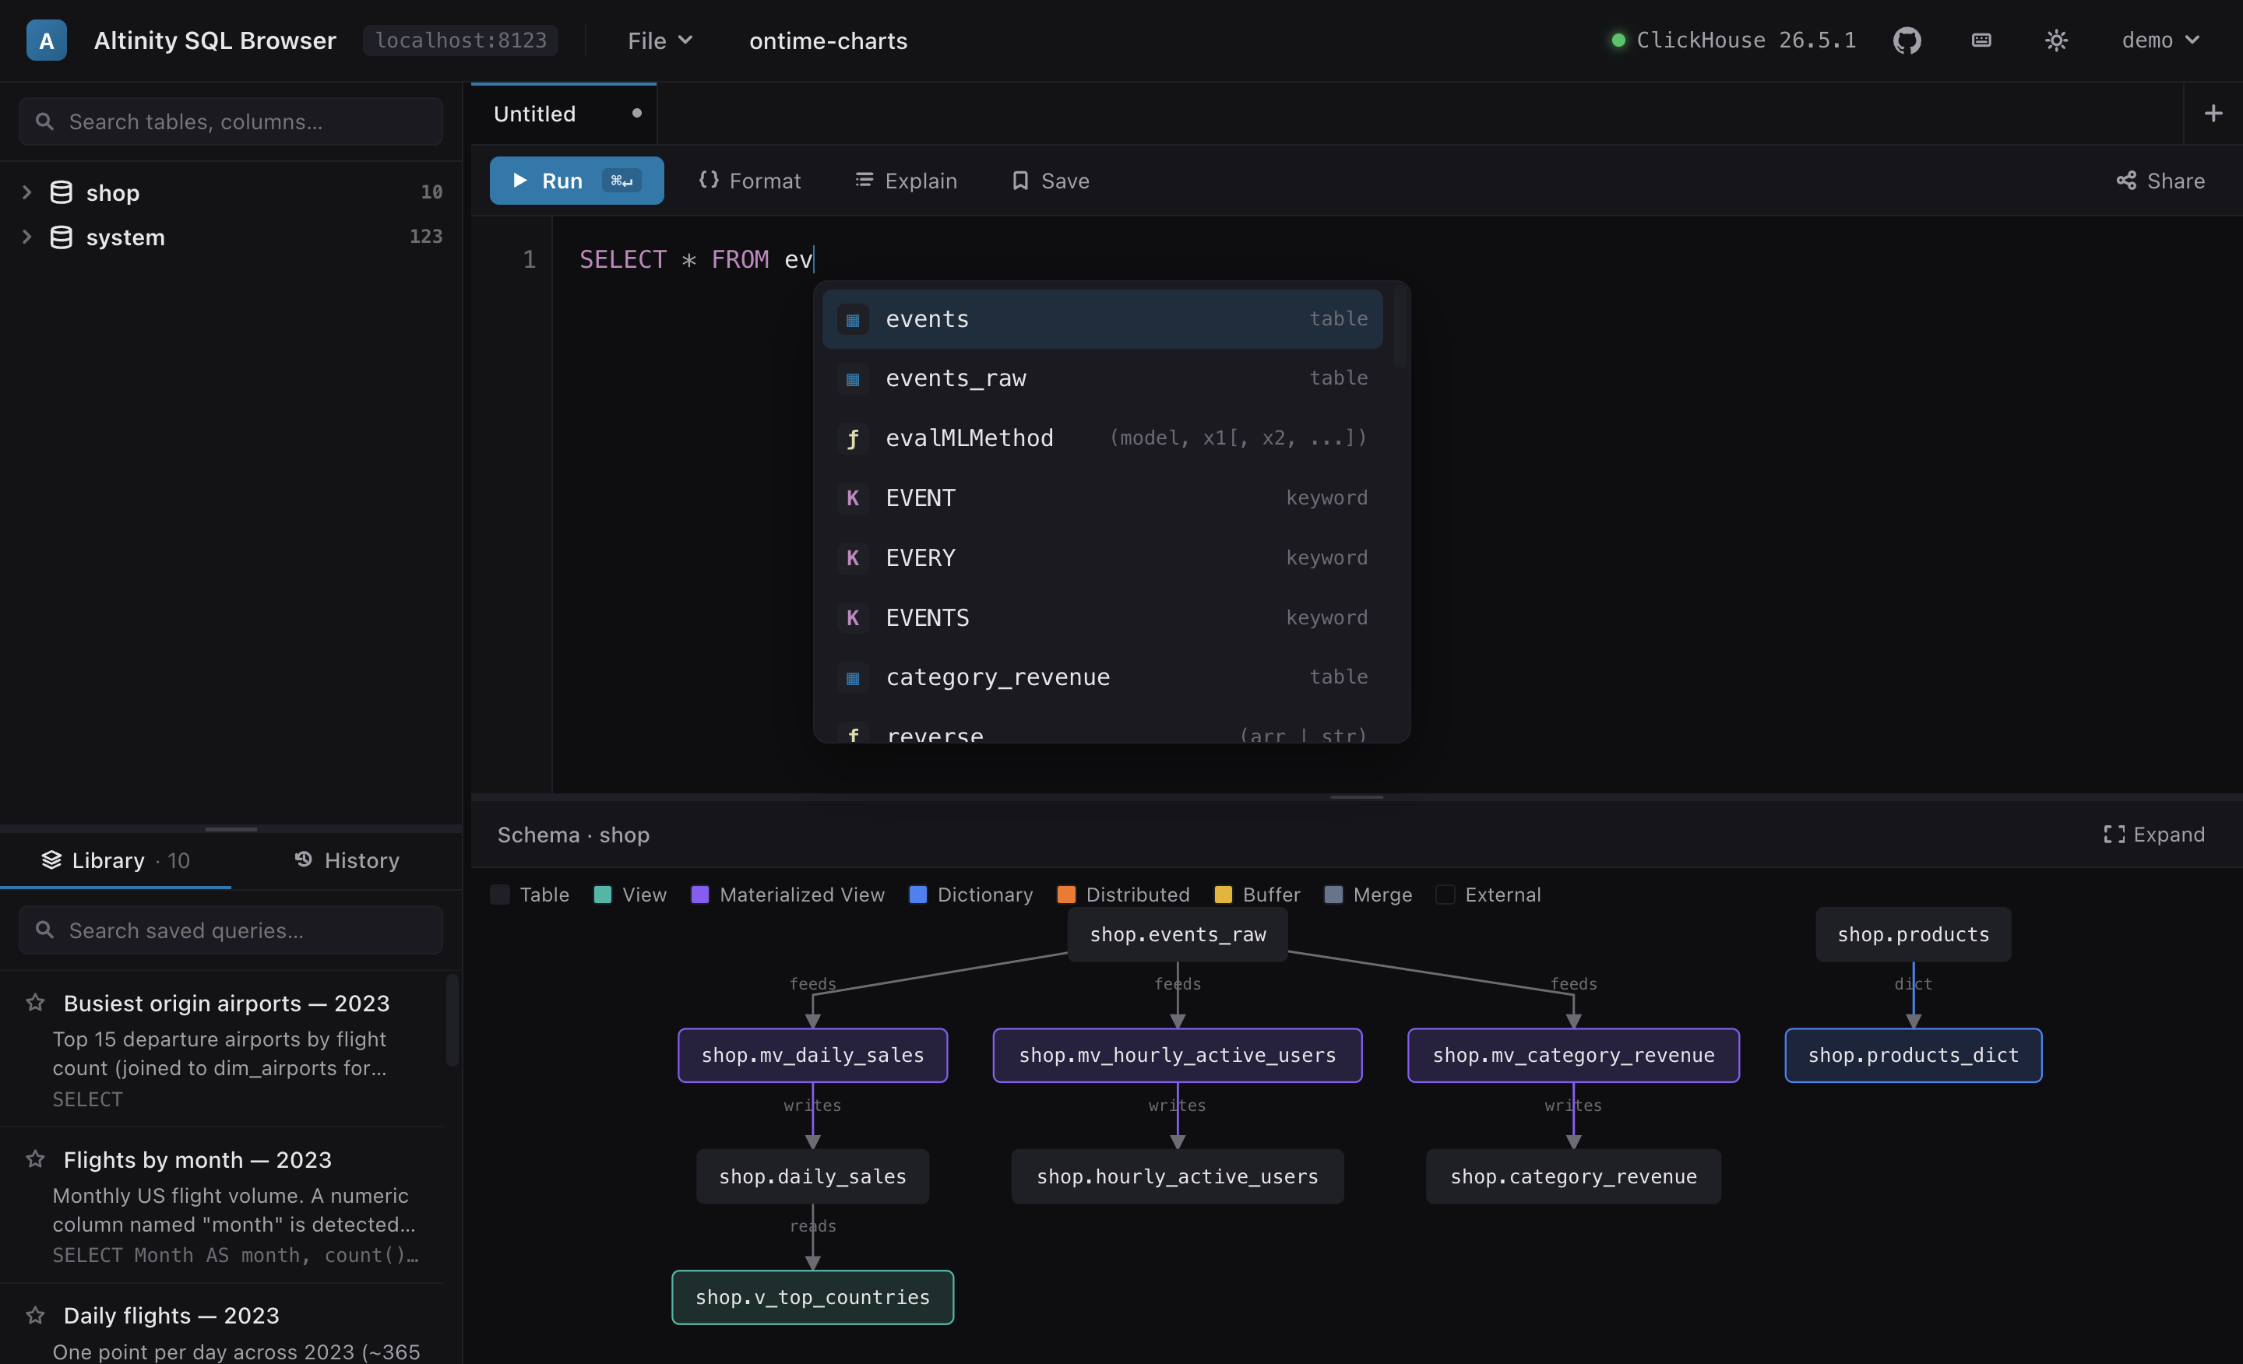2243x1364 pixels.
Task: Select shop.mv_hourly_active_users node
Action: [x=1177, y=1055]
